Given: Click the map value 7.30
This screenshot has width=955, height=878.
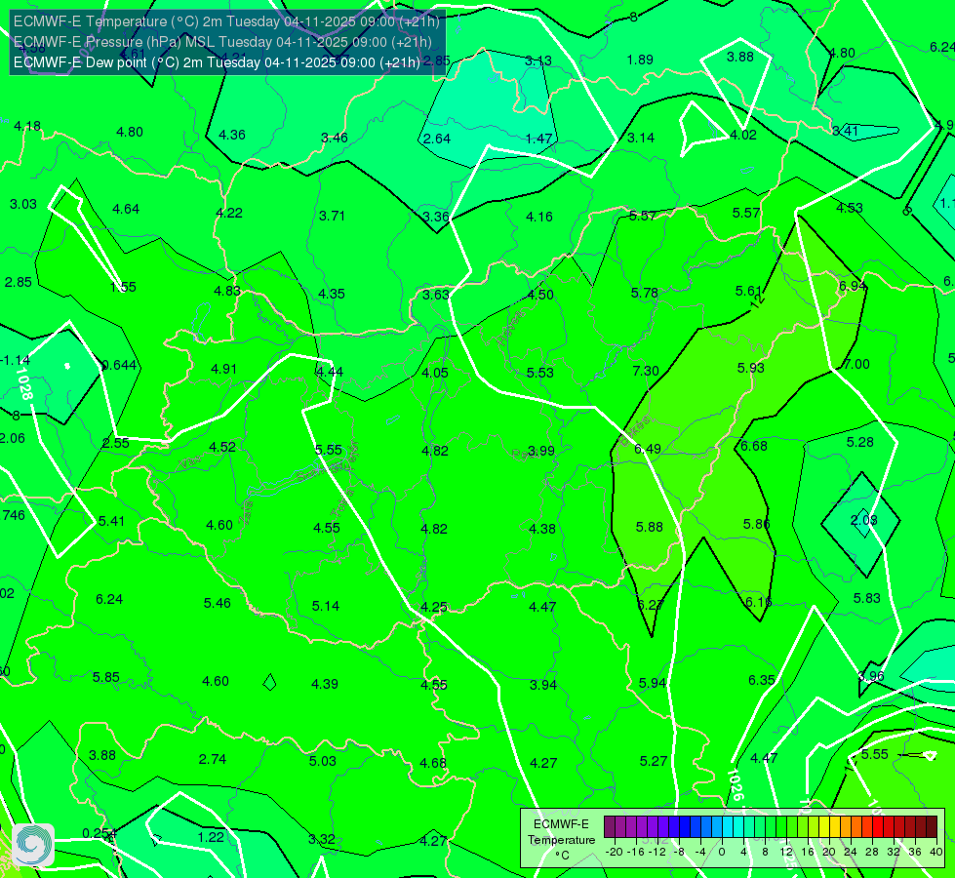Looking at the screenshot, I should 646,371.
